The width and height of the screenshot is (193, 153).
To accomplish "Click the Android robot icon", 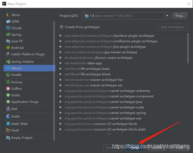I will click(x=8, y=47).
